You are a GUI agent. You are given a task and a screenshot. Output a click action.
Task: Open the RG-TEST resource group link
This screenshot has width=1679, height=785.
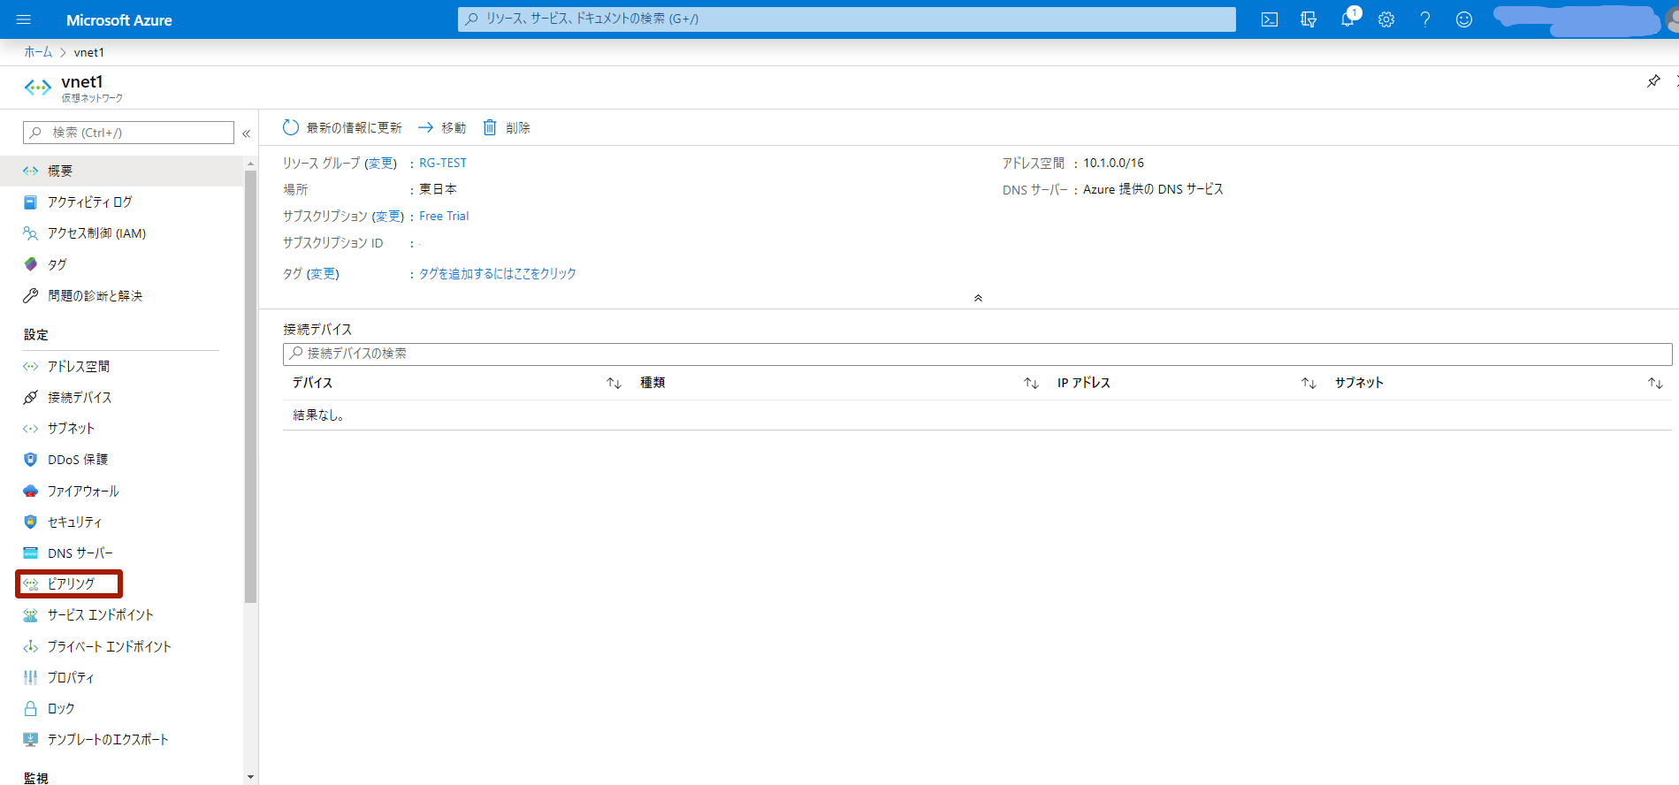(x=442, y=163)
